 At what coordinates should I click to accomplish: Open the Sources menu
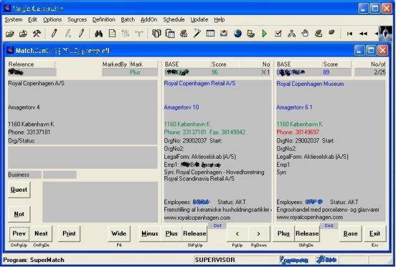coord(77,20)
